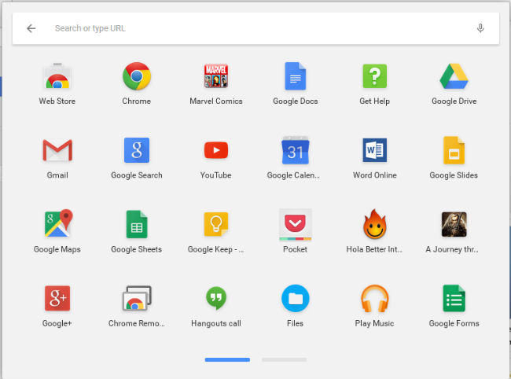
Task: Focus the Search or type URL field
Action: coord(256,28)
